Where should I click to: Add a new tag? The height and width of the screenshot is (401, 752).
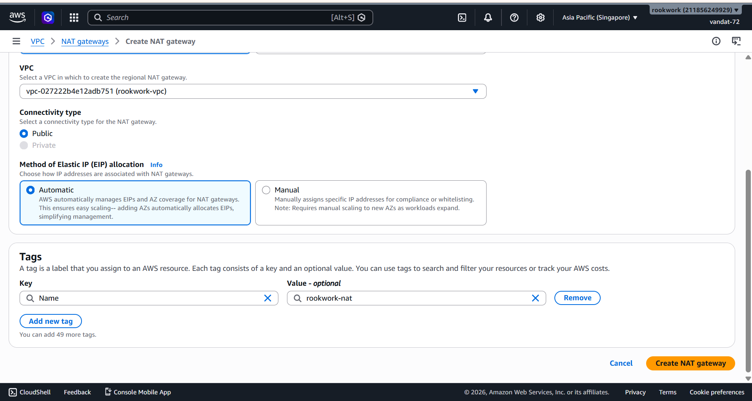click(51, 321)
